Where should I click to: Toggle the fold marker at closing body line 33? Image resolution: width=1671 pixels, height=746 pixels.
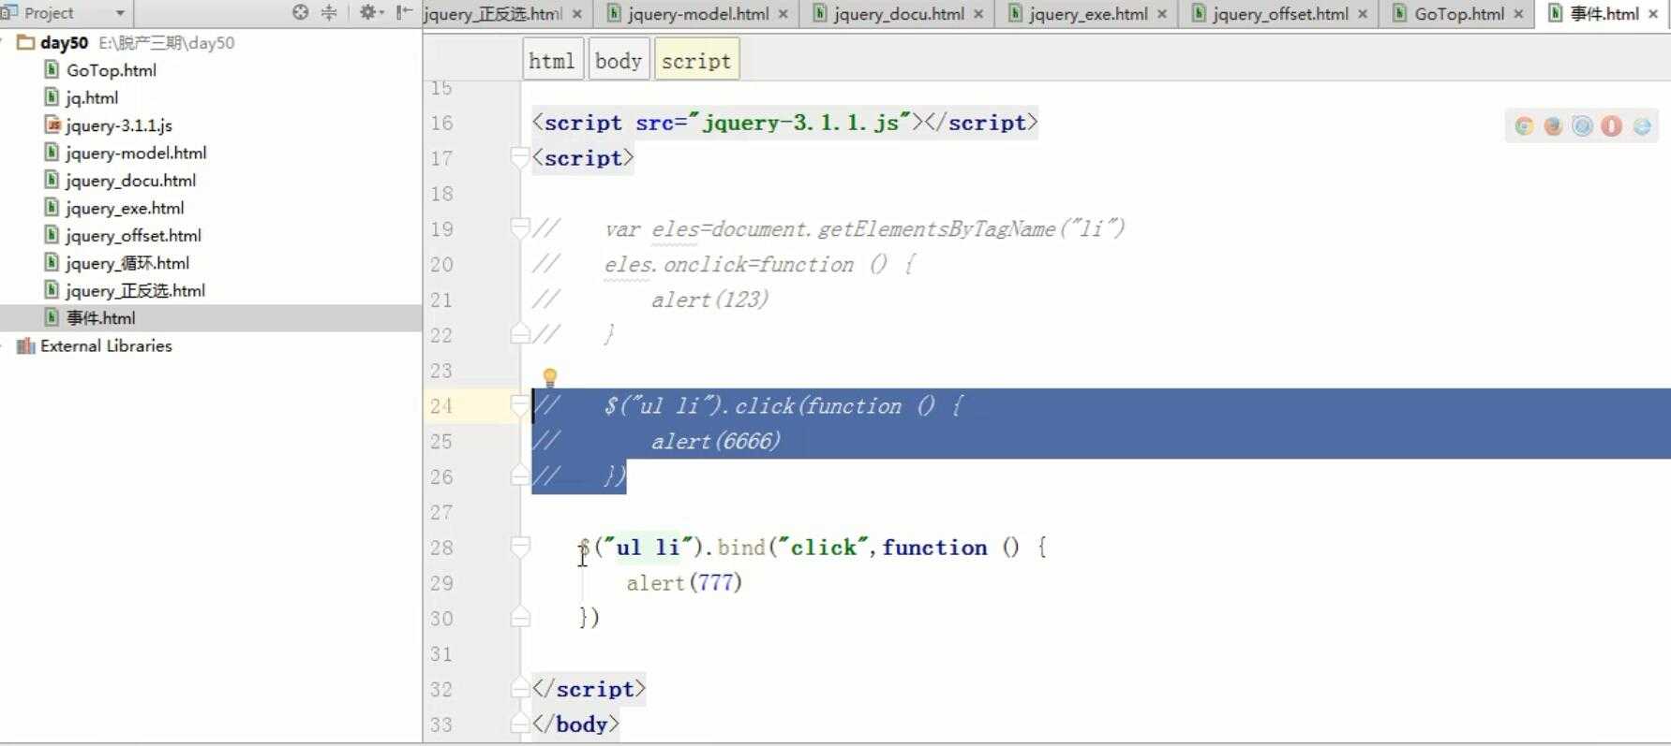click(520, 724)
